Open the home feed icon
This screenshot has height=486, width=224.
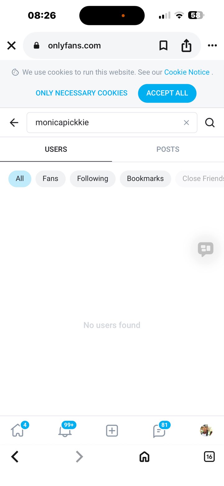click(x=17, y=431)
